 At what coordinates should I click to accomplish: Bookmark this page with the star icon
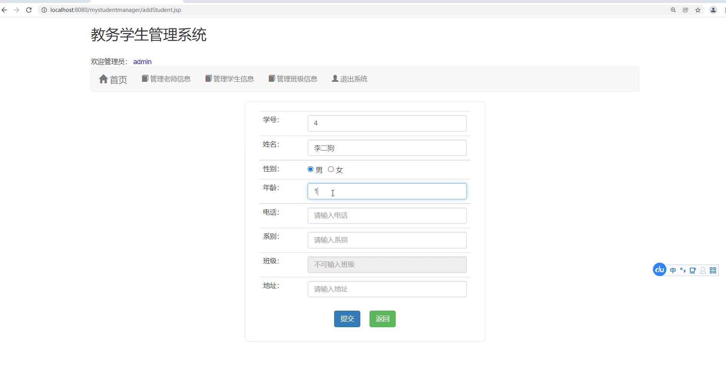pos(698,10)
